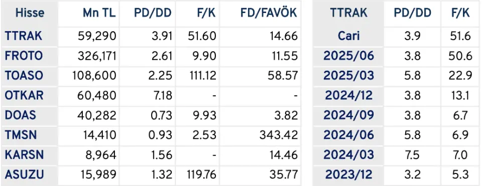Viewport: 482px width, 186px height.
Task: Click the TTRAK header in right table
Action: [348, 13]
